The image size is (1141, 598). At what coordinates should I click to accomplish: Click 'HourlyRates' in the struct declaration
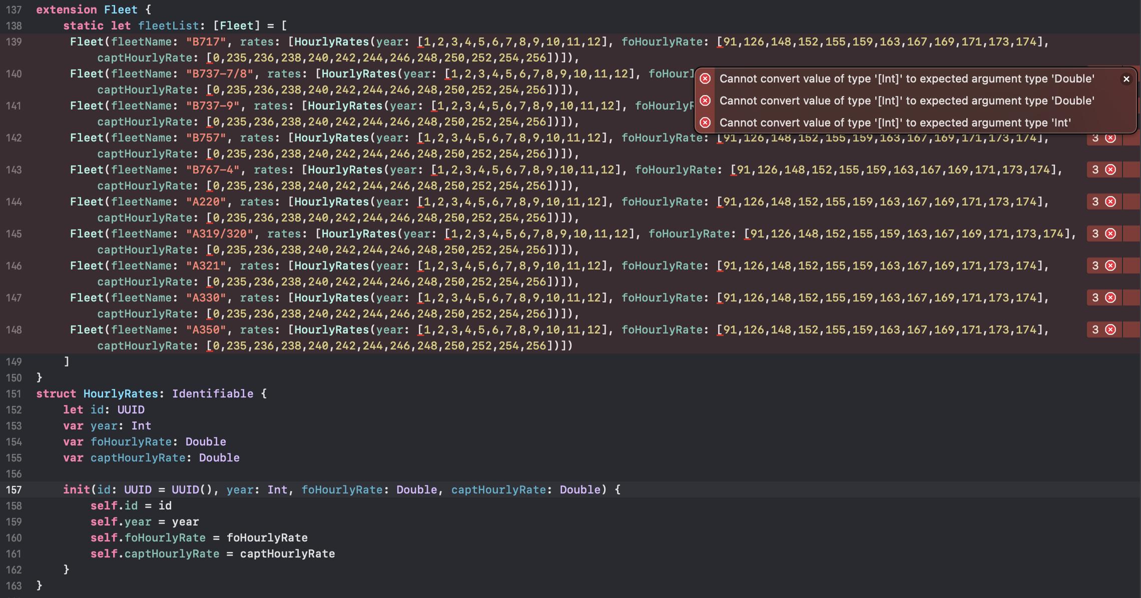(121, 393)
